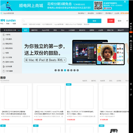Viewport: 133px width, 133px height.
Task: Click the 数码/航拍 category icon
Action: pos(4,48)
